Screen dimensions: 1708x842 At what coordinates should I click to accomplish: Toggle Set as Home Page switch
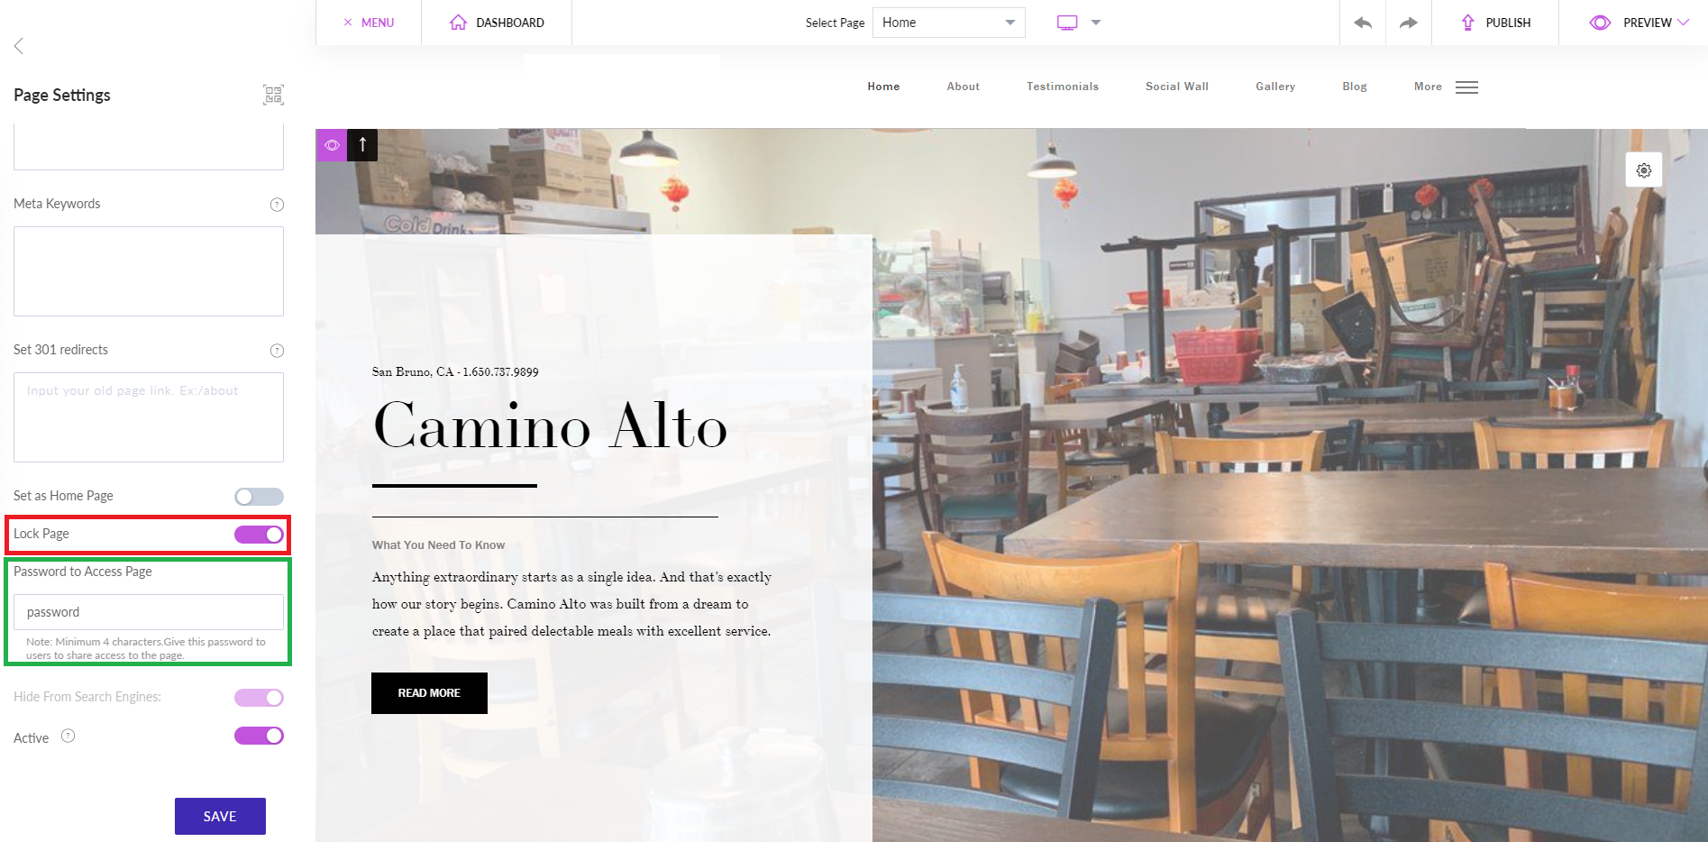259,497
